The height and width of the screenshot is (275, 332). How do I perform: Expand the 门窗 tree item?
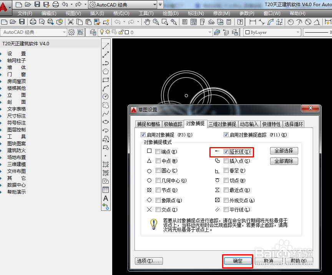pyautogui.click(x=16, y=74)
